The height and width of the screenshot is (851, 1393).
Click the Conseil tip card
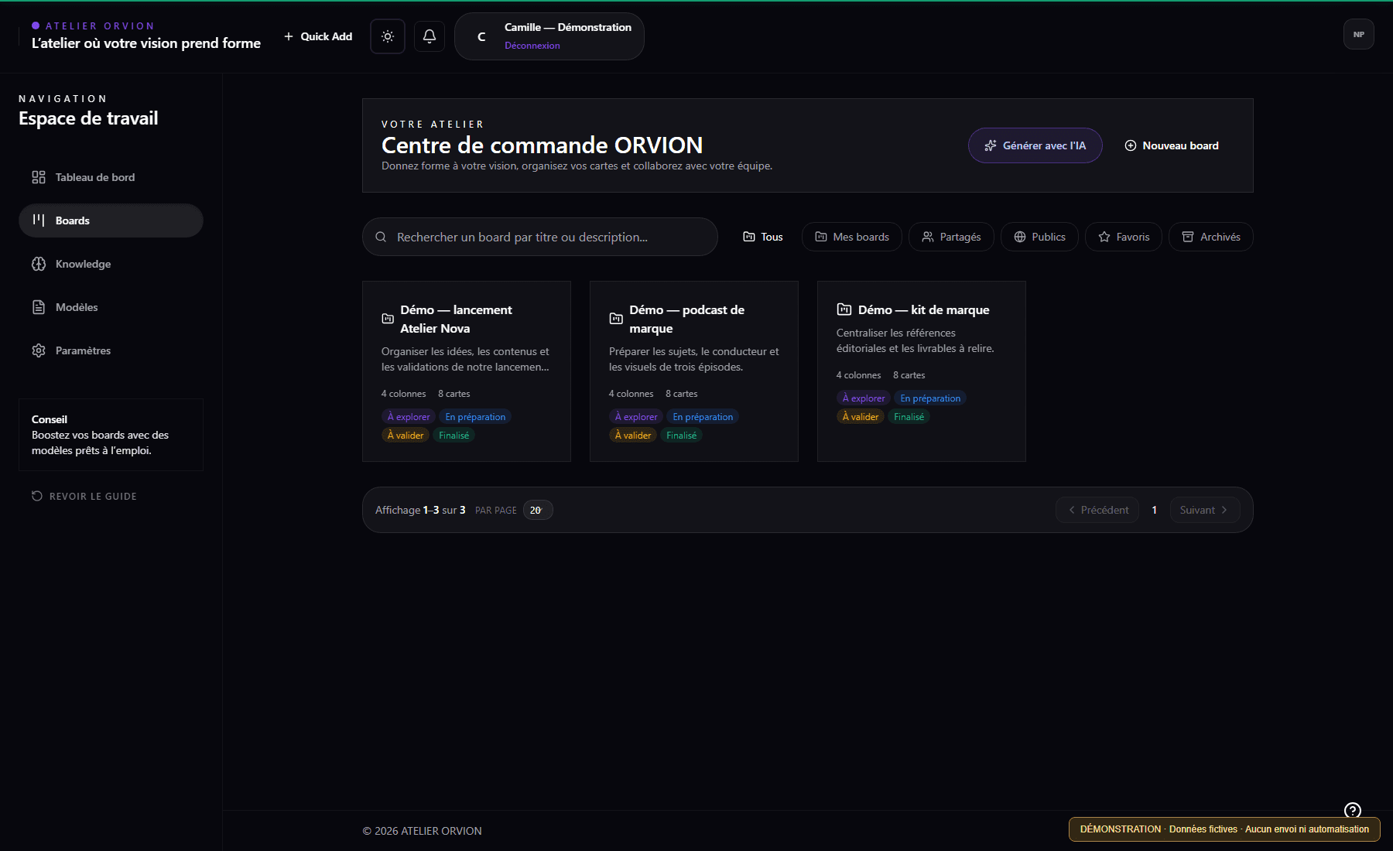(x=111, y=435)
